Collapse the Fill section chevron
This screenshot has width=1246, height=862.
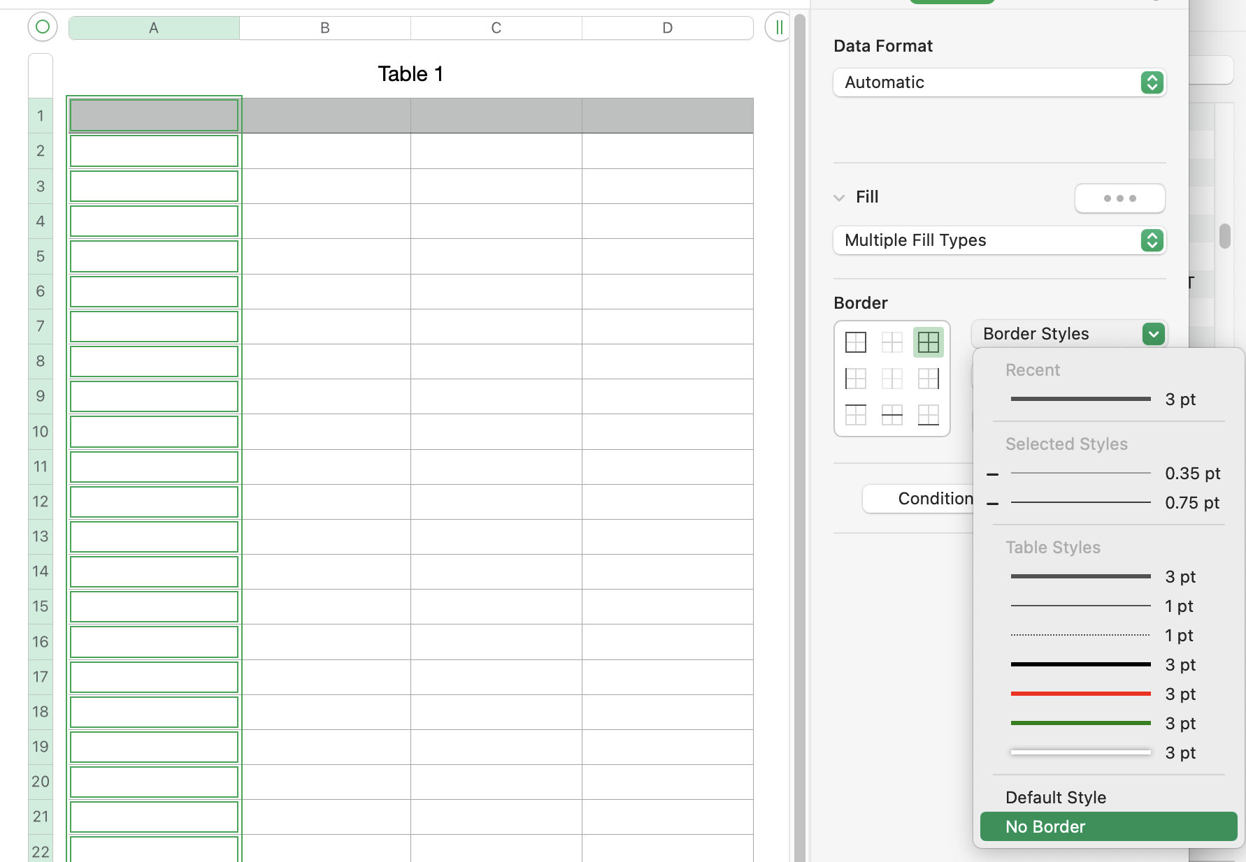coord(838,198)
